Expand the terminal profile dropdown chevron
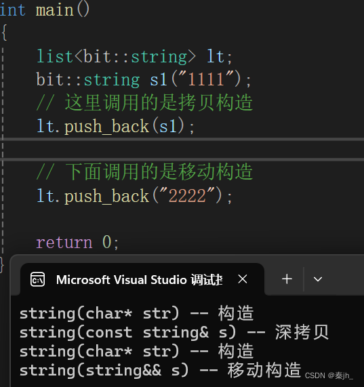Screen dimensions: 364x387 pyautogui.click(x=318, y=279)
